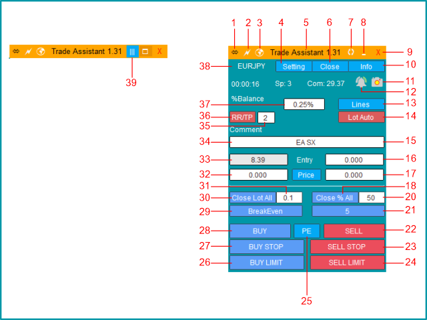The height and width of the screenshot is (320, 427).
Task: Click the BreakEven button
Action: click(266, 211)
